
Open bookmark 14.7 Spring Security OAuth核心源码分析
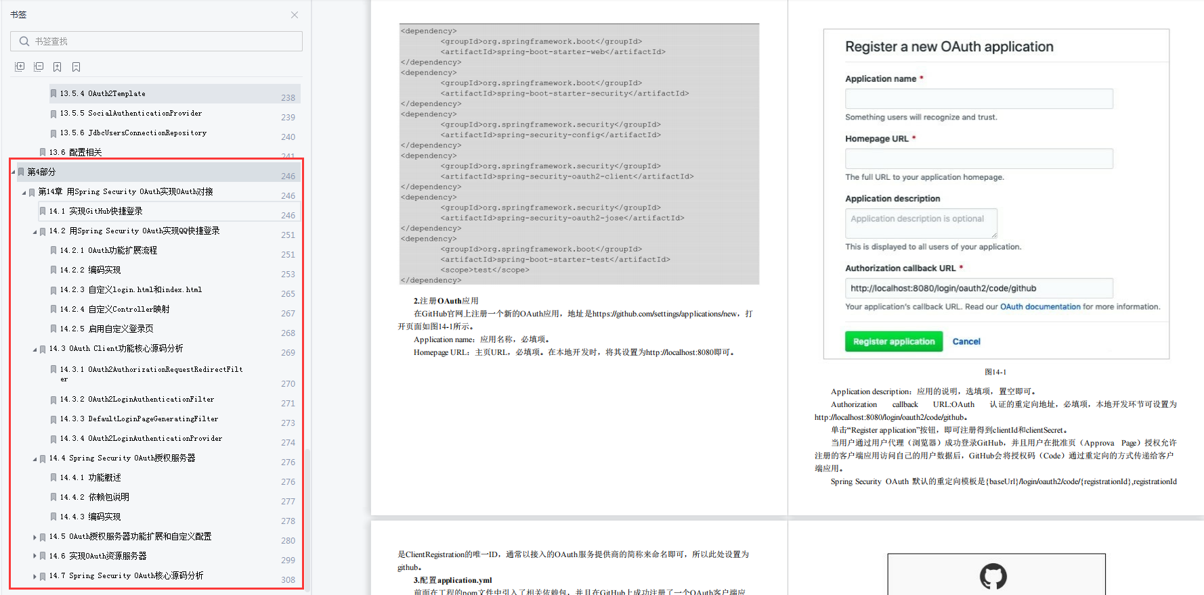[x=126, y=575]
